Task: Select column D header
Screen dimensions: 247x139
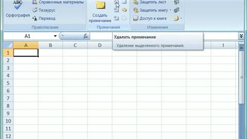Action: 100,45
